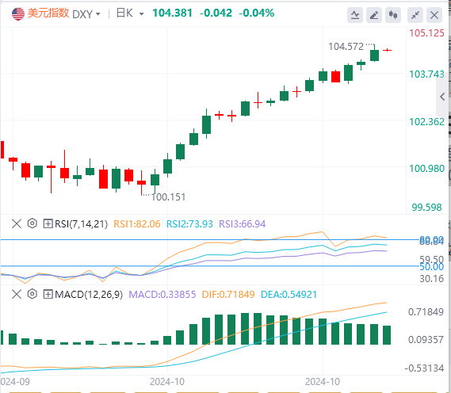Click the MACD(12,26,9) label

coord(89,295)
